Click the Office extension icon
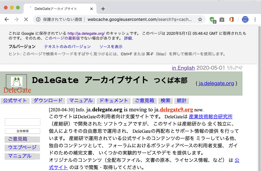Image resolution: width=261 pixels, height=171 pixels. tap(232, 19)
